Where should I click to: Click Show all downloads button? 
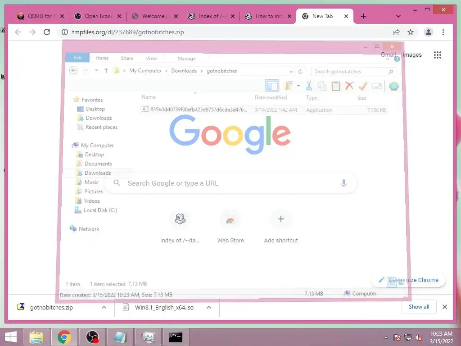coord(419,307)
